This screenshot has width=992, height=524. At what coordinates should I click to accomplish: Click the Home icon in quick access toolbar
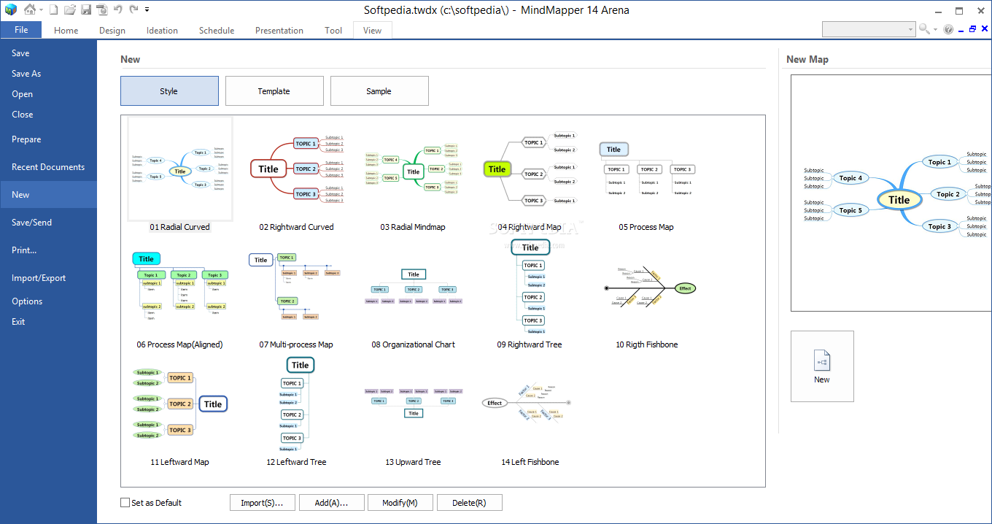point(29,9)
